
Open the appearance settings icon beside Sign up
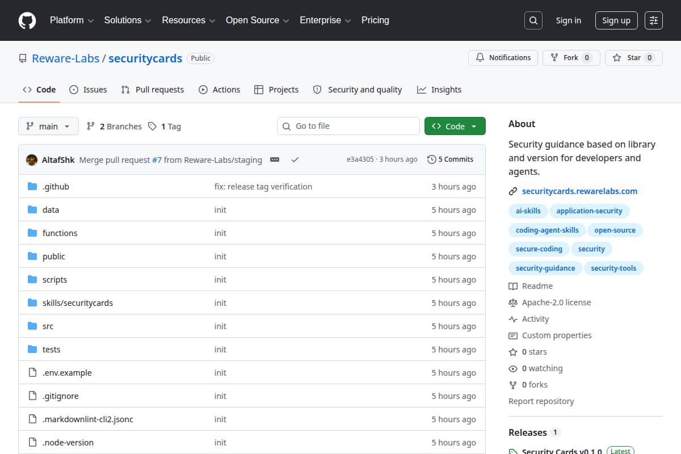coord(654,20)
